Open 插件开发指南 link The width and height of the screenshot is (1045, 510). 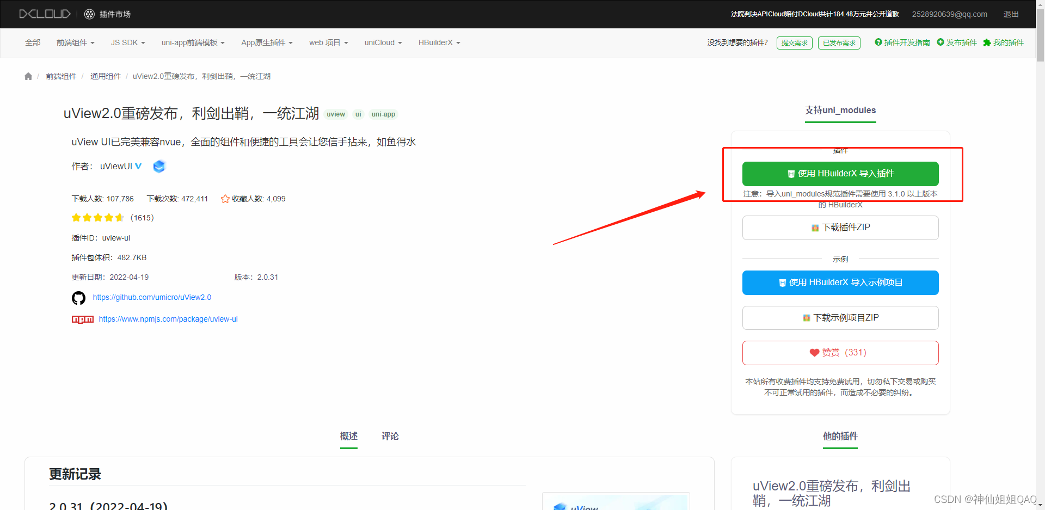[907, 42]
